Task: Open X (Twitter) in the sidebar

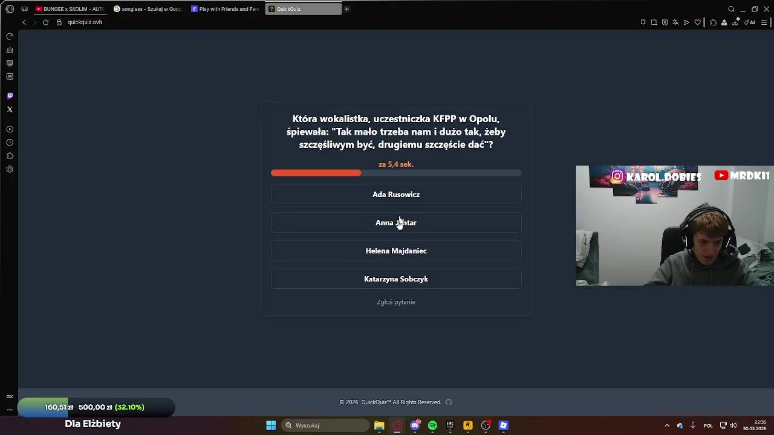Action: [x=10, y=109]
